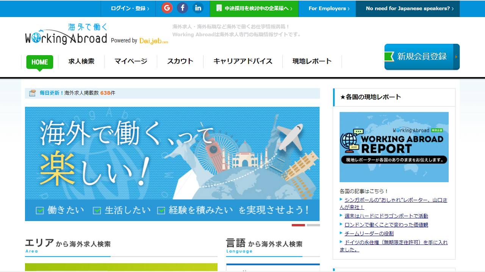
Task: Click the ★各国の現地レポート heading
Action: [x=371, y=97]
